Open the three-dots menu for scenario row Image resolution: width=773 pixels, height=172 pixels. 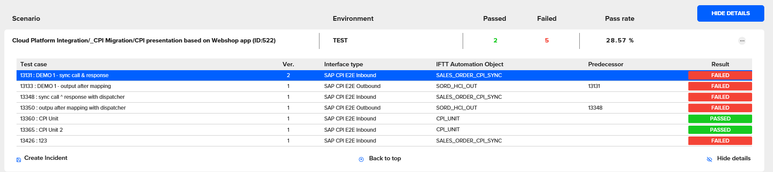(x=742, y=41)
